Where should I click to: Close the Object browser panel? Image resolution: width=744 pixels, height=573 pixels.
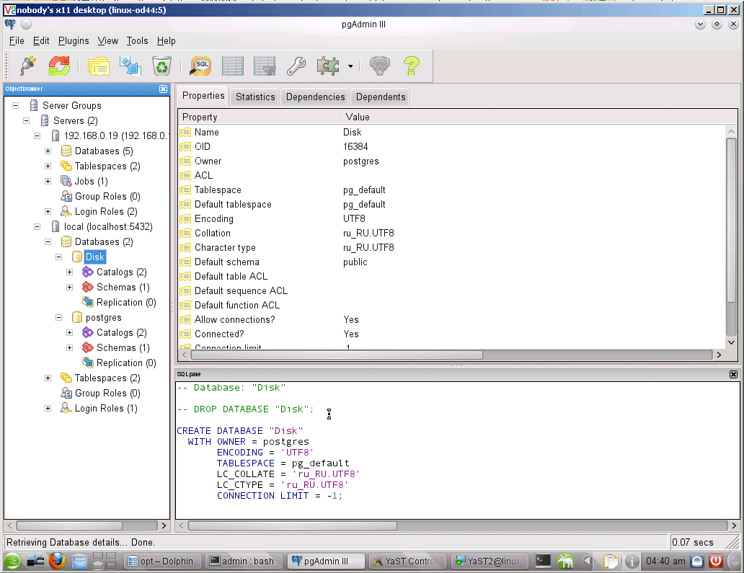pos(164,89)
